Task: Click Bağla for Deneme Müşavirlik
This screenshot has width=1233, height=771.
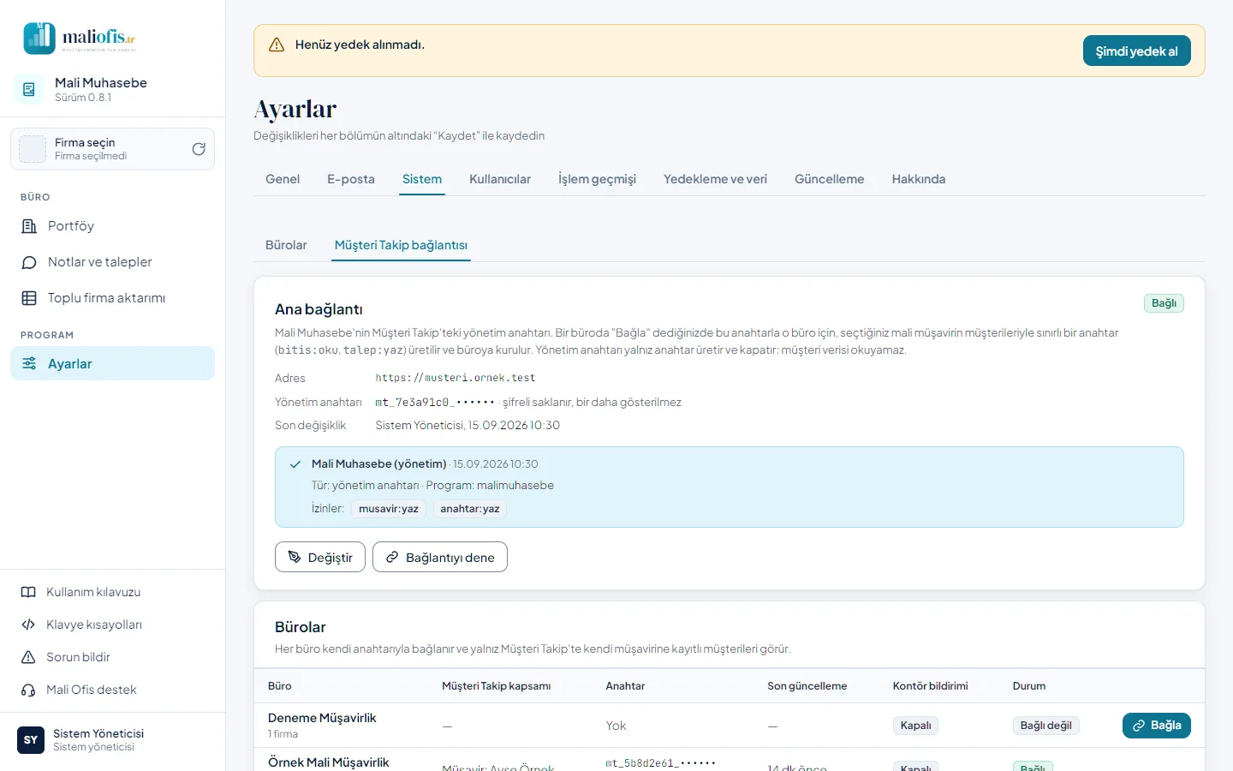Action: [1157, 726]
